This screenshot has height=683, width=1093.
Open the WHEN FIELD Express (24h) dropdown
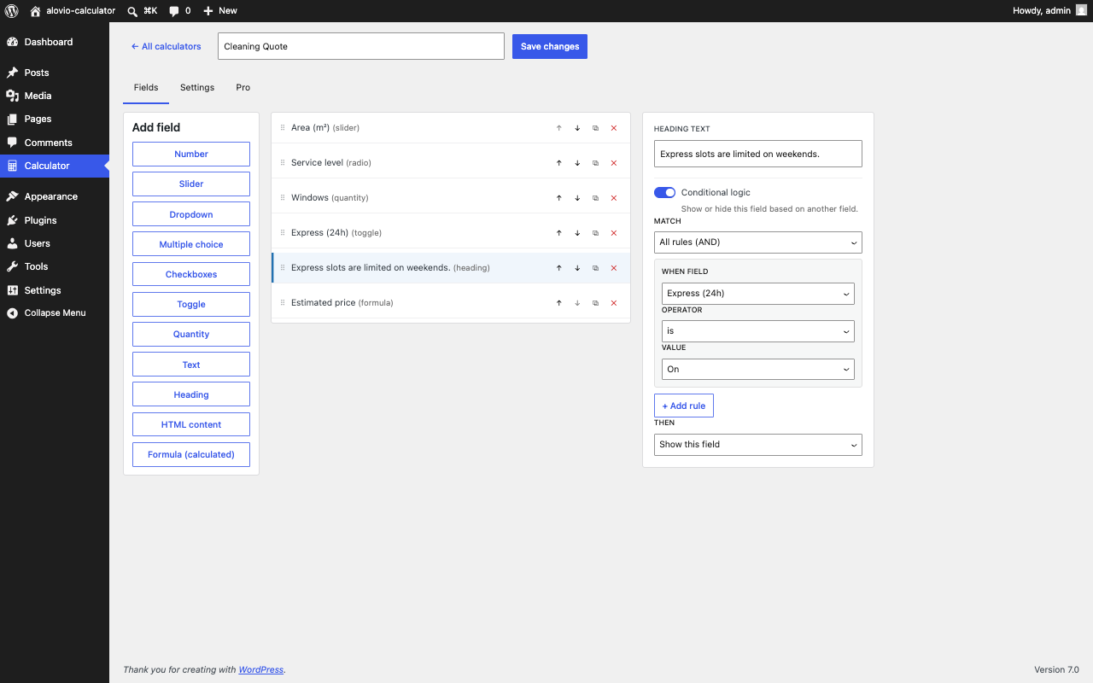pos(758,294)
